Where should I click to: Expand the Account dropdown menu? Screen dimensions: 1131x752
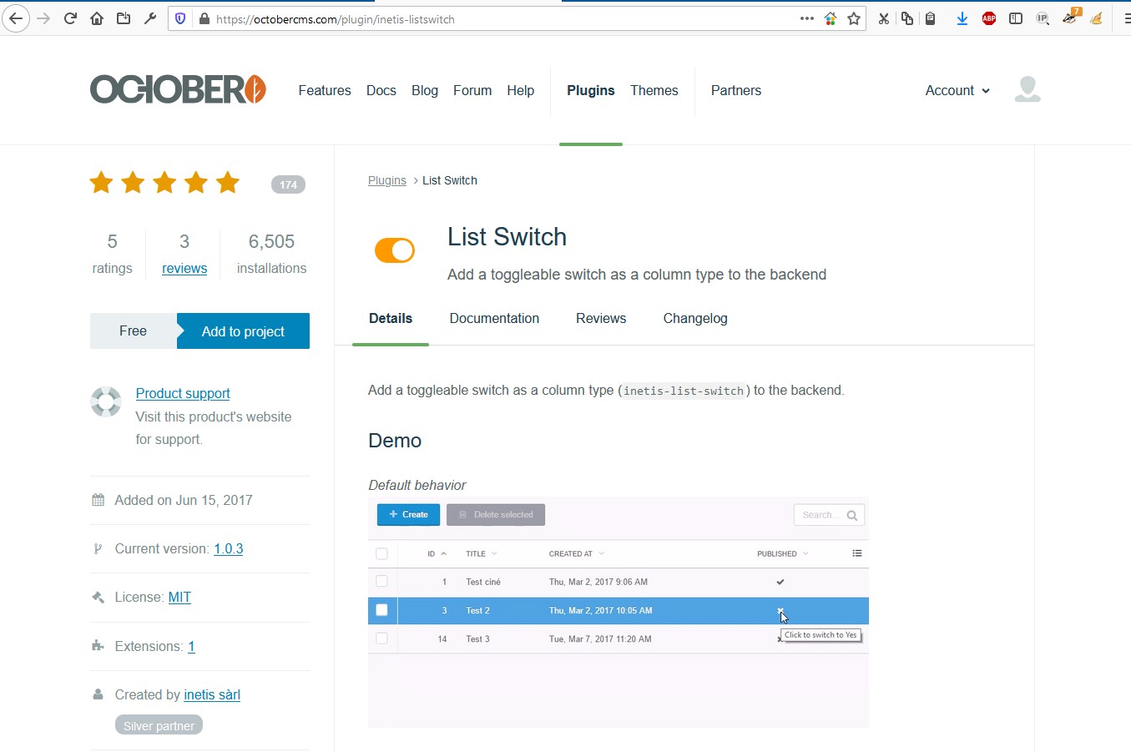pos(957,90)
